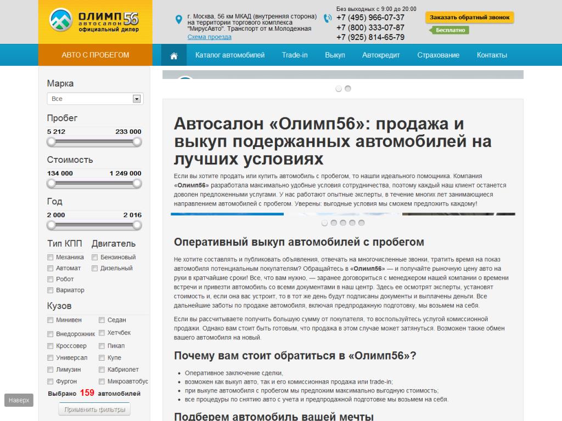The image size is (562, 421).
Task: Click the Стоимость slider left handle
Action: 51,184
